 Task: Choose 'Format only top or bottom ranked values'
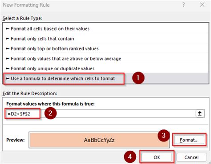tap(105, 48)
